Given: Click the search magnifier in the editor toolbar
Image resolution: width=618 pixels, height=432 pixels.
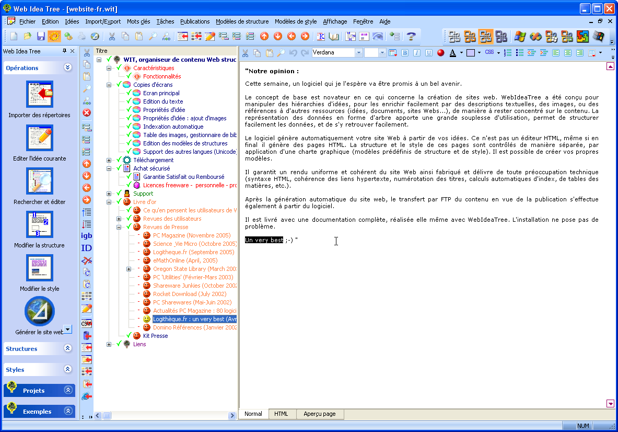Looking at the screenshot, I should point(281,53).
